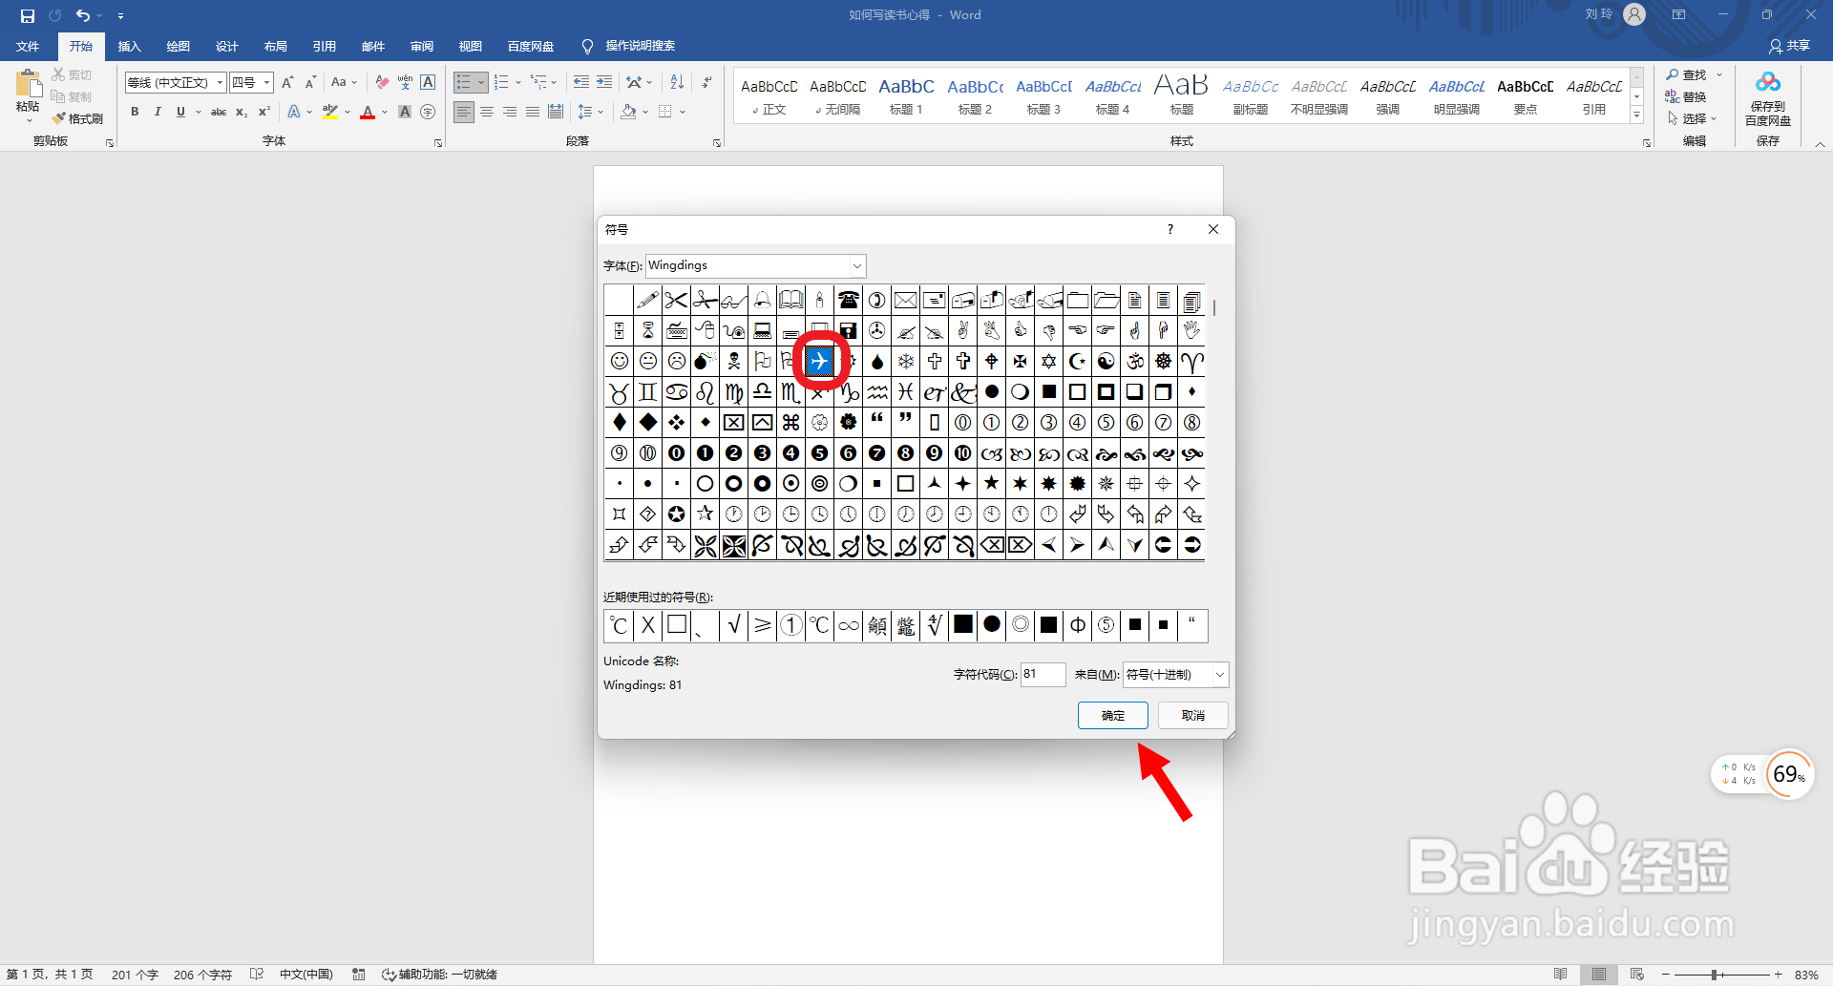
Task: Apply text highlight color
Action: 330,112
